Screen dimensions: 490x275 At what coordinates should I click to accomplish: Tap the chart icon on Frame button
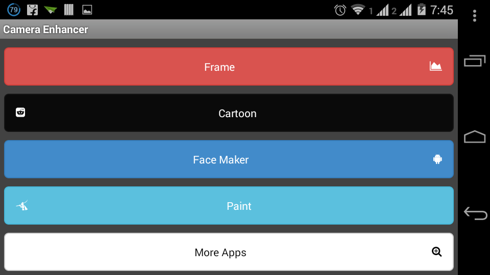tap(435, 66)
